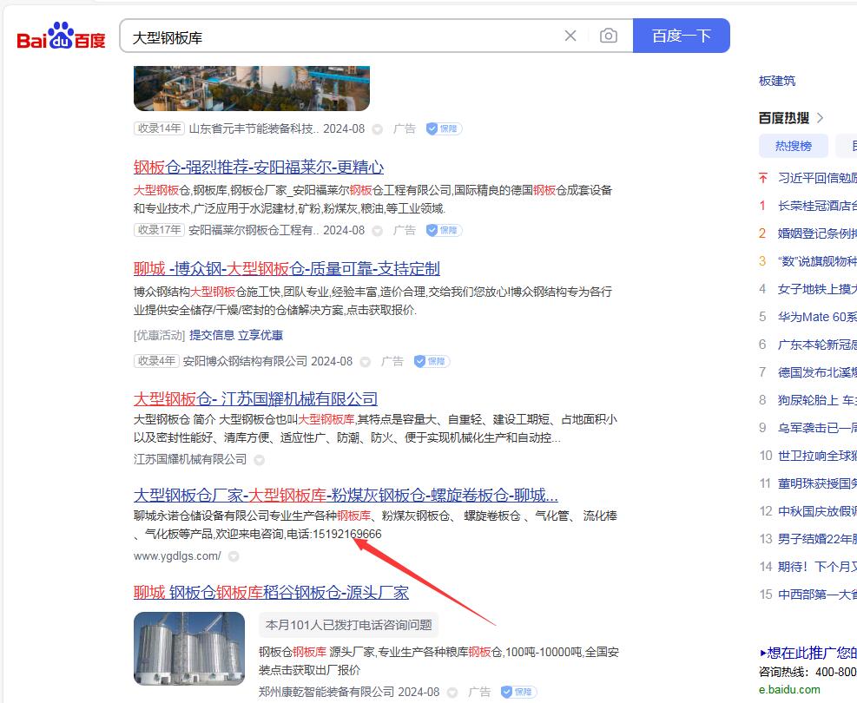Viewport: 857px width, 703px height.
Task: Expand the dropdown beside 郑州康乾智能装备有限公司
Action: pos(452,693)
